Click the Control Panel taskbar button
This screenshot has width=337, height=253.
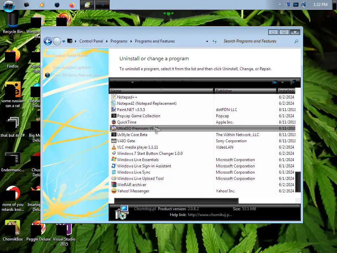coord(87,5)
